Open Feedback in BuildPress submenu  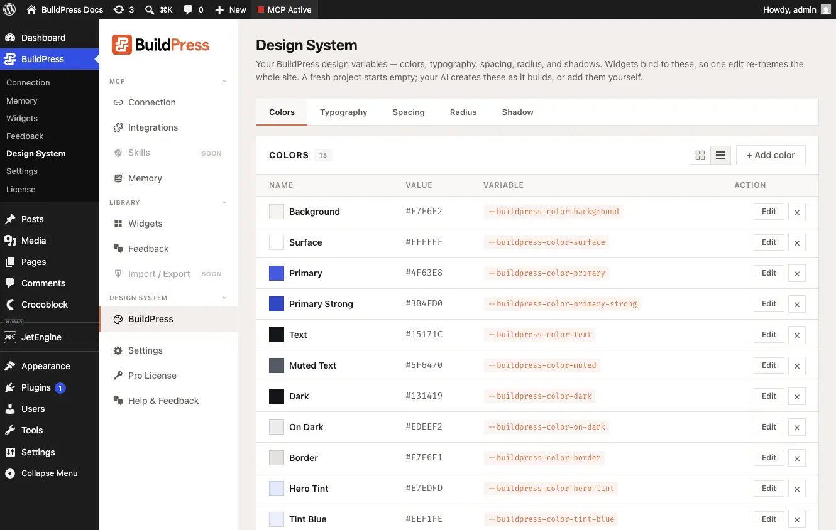tap(25, 136)
